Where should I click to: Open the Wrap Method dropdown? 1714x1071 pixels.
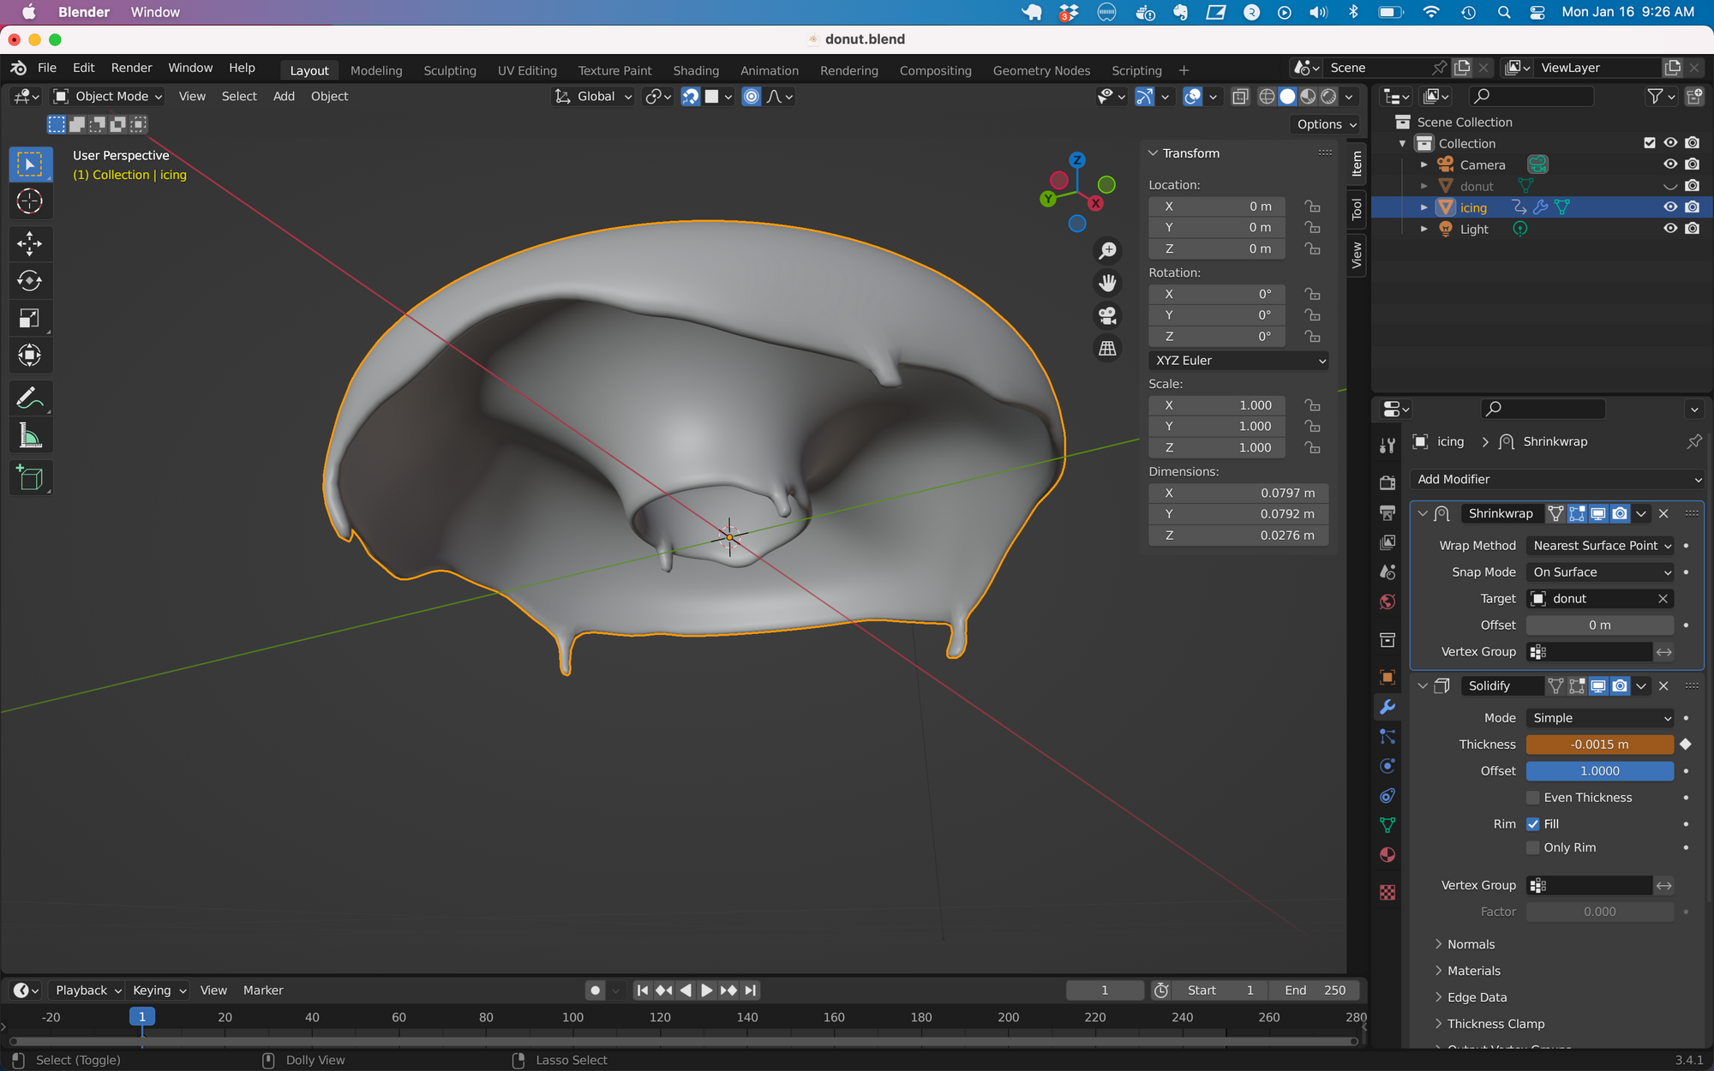click(1600, 546)
